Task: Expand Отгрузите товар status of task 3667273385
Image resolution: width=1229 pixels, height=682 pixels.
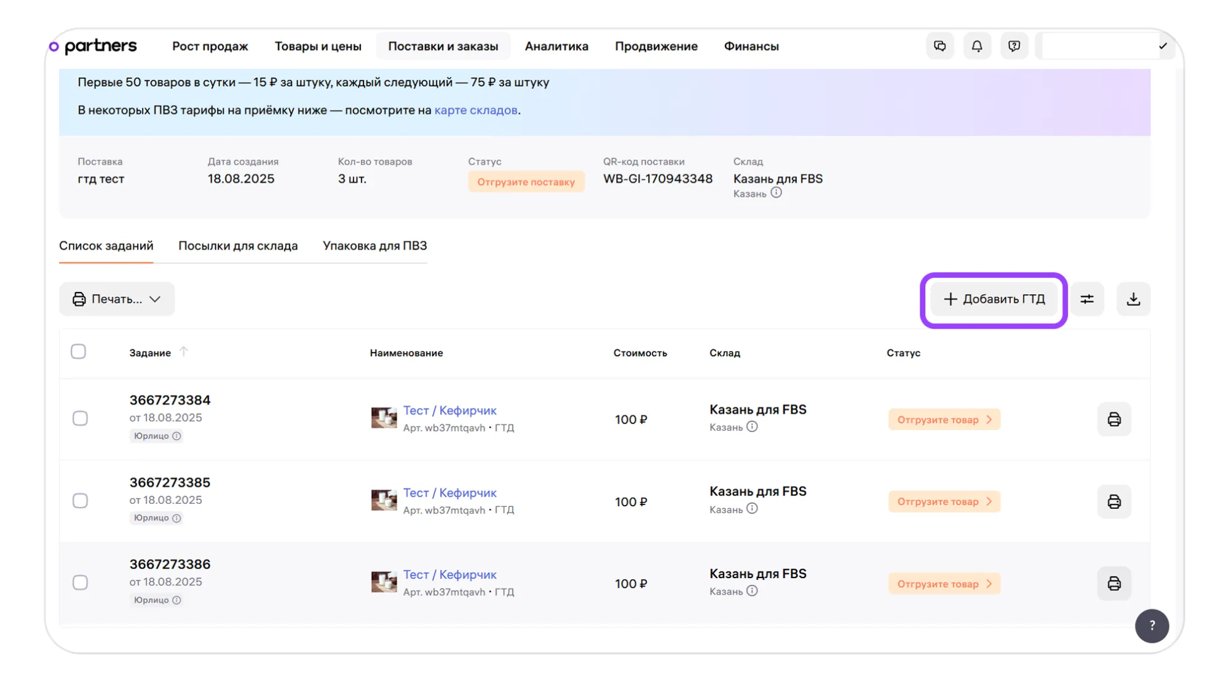Action: click(944, 502)
